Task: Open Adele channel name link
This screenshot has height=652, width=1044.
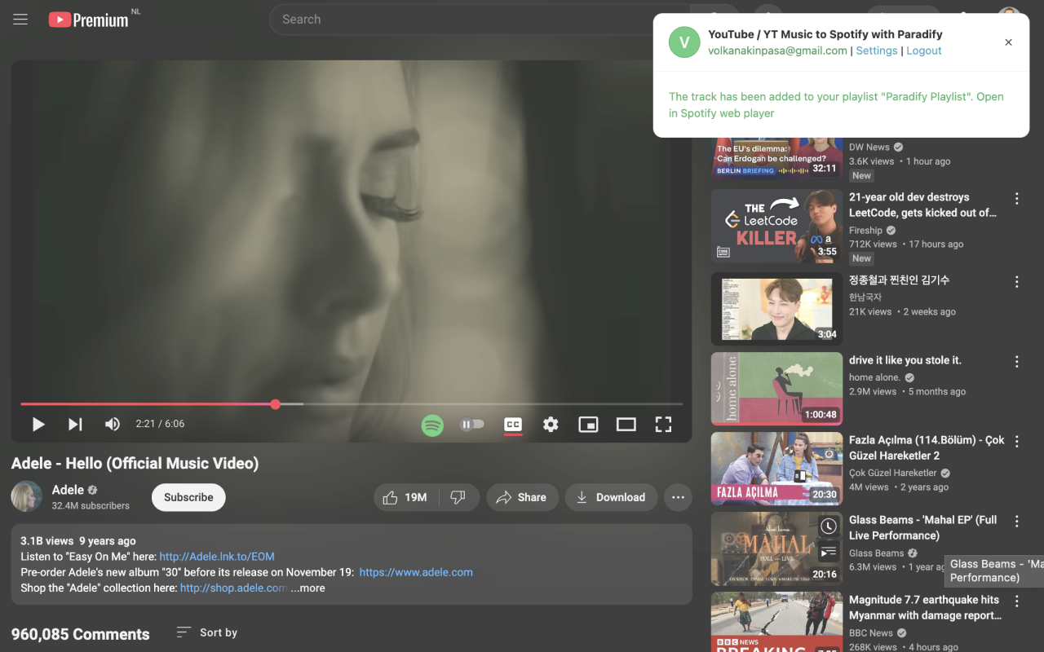Action: [68, 490]
